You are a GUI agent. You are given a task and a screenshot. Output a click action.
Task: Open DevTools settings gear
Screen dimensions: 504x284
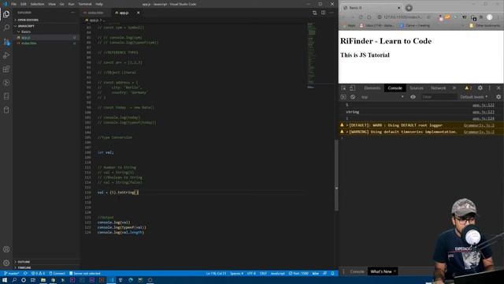[x=480, y=88]
